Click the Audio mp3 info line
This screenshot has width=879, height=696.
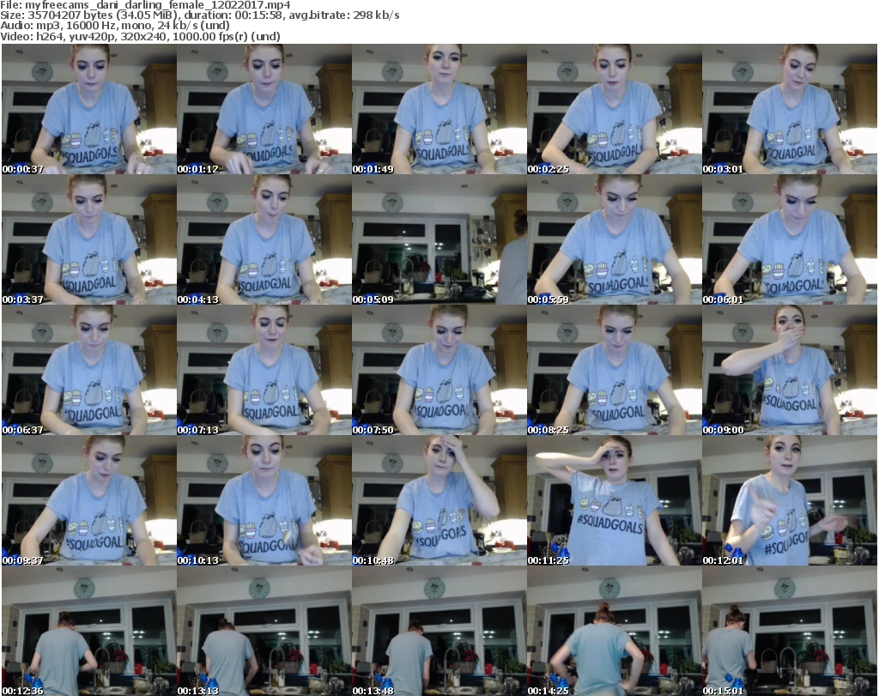click(115, 26)
